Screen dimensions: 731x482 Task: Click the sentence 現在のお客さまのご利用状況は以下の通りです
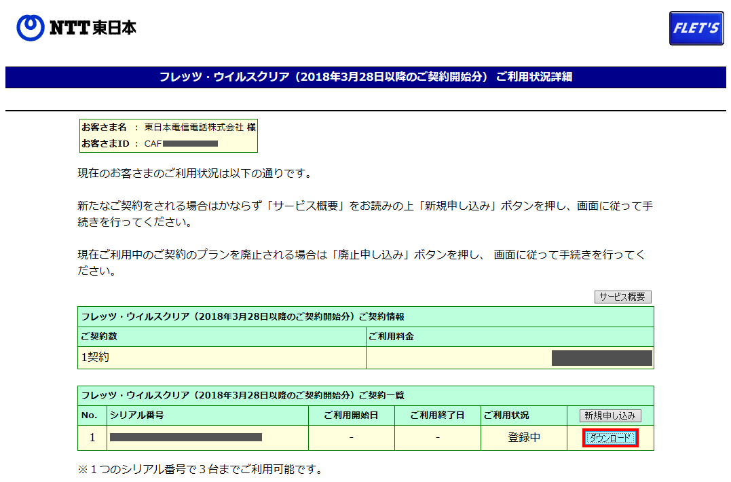tap(195, 173)
